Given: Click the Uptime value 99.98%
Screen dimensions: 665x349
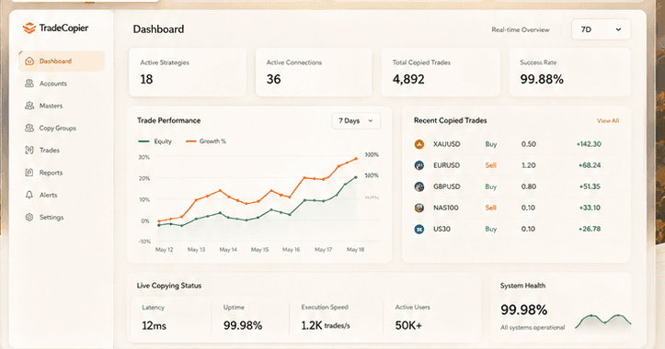Looking at the screenshot, I should [x=243, y=326].
